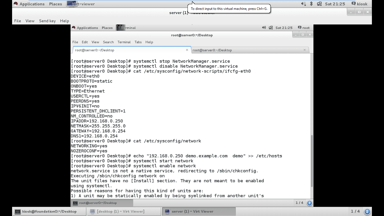The width and height of the screenshot is (384, 216).
Task: Close the active terminal tab
Action: [x=187, y=50]
